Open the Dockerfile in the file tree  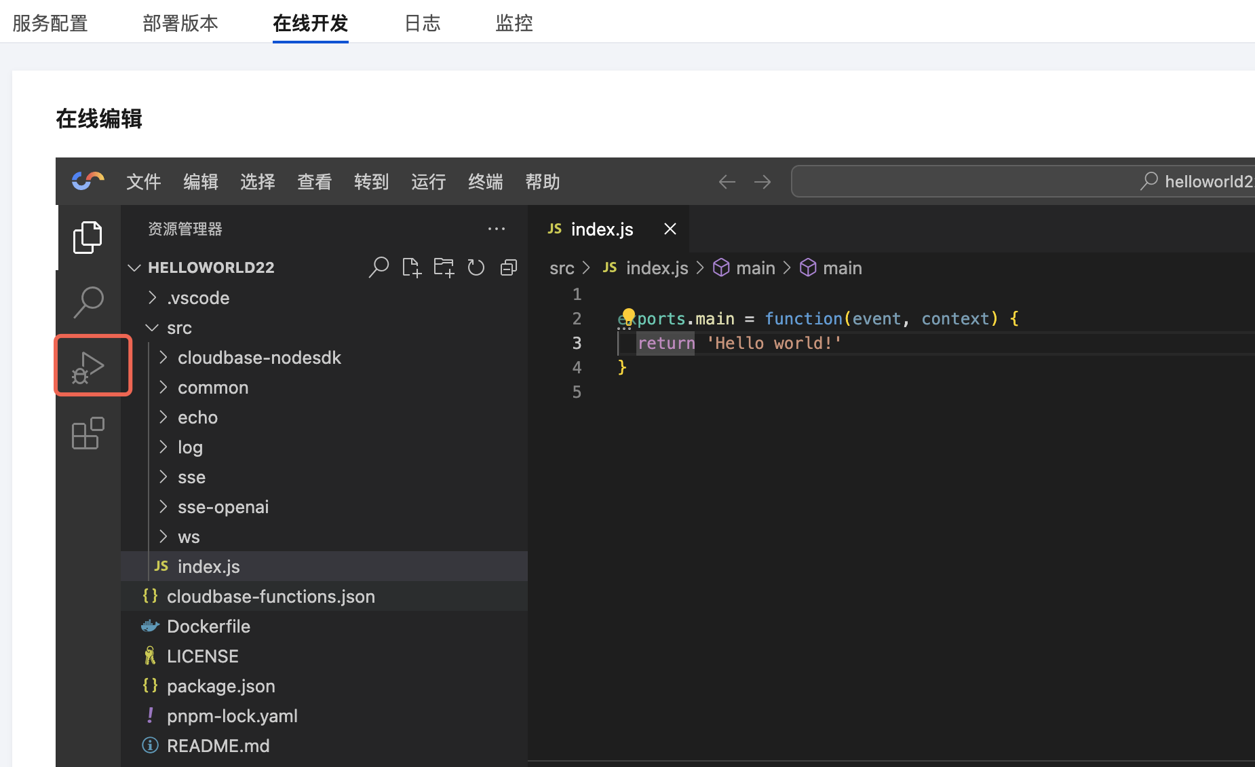click(208, 626)
